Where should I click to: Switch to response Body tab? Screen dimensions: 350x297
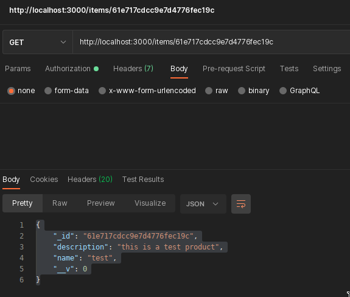tap(11, 180)
